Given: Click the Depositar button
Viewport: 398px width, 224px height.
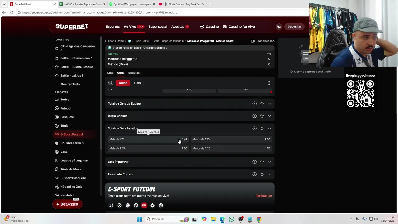Looking at the screenshot, I should (294, 27).
